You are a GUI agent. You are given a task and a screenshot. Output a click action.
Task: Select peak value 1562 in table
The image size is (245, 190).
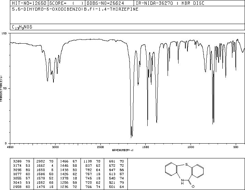(x=41, y=182)
